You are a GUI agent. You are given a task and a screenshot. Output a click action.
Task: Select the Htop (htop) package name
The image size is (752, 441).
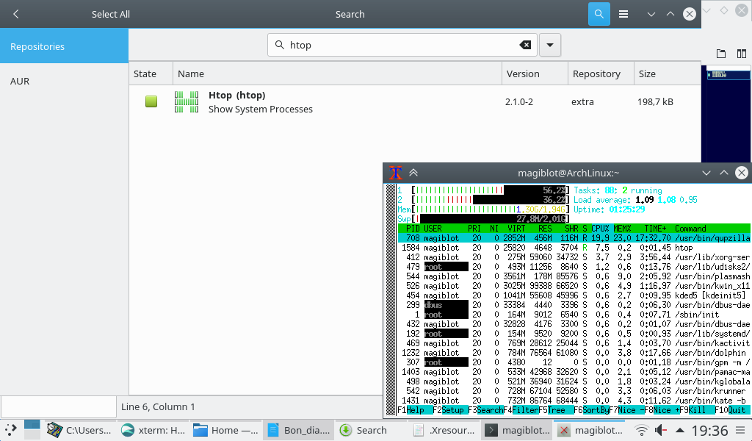[237, 95]
